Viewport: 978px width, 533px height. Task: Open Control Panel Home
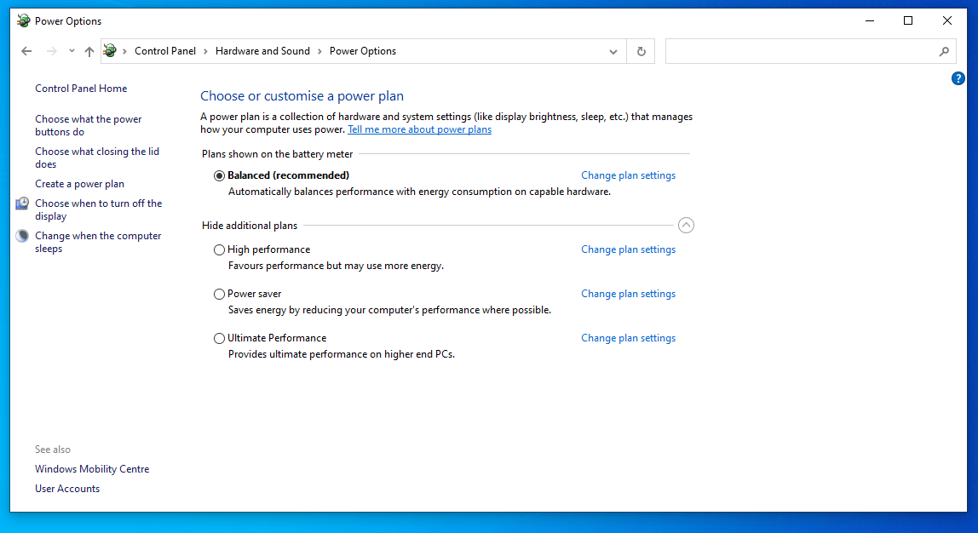point(81,89)
